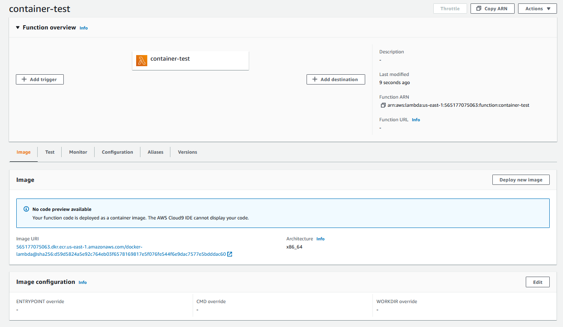Click the ENTRYPOINT override label
This screenshot has height=327, width=563.
click(40, 301)
